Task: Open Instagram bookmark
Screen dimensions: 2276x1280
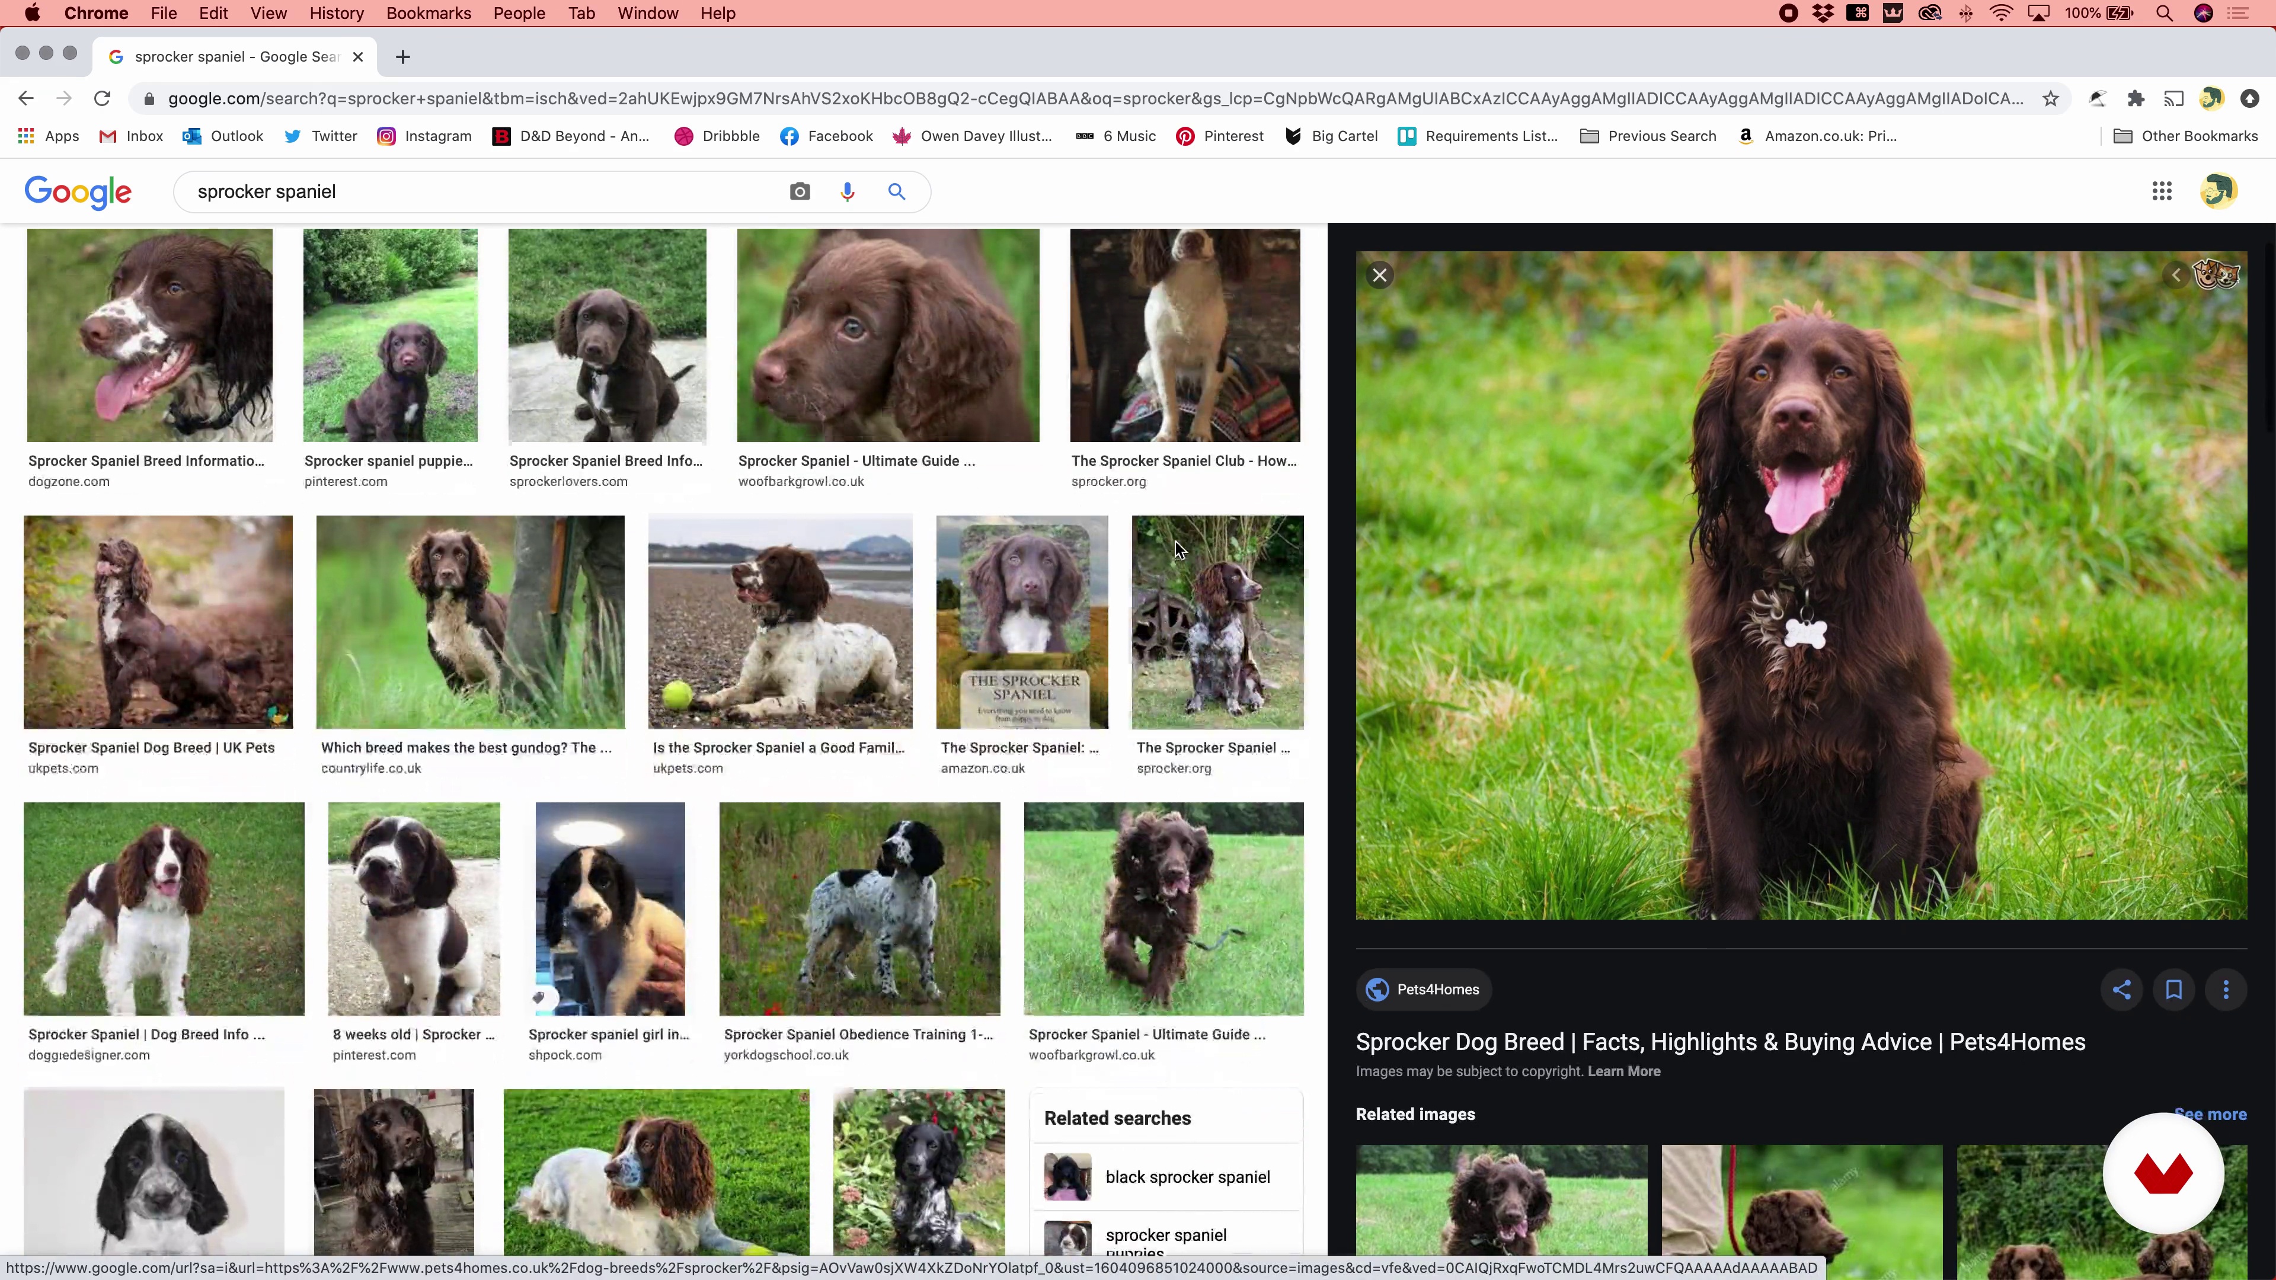Action: point(425,136)
